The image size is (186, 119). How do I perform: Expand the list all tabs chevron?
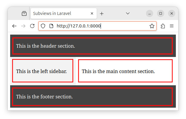click(x=128, y=13)
